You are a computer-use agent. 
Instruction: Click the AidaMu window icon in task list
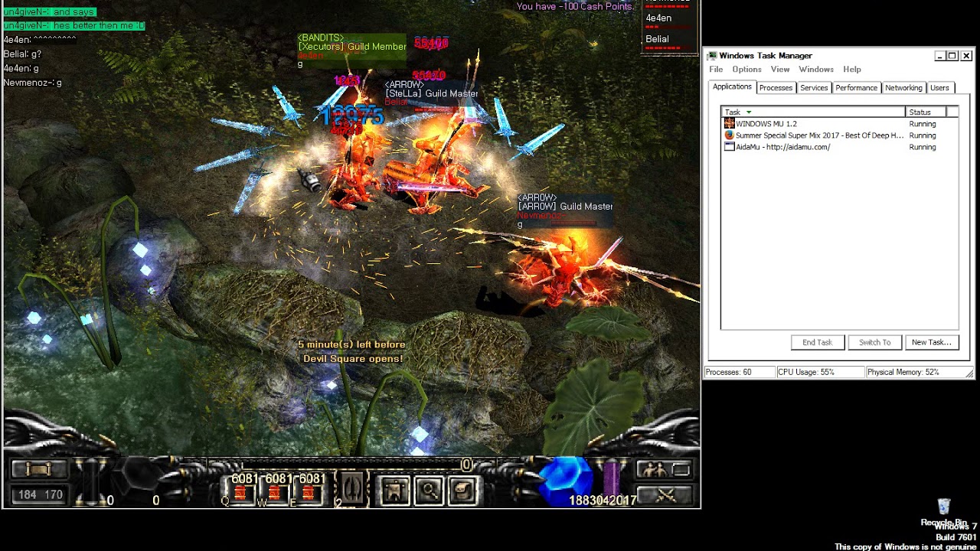click(x=729, y=146)
